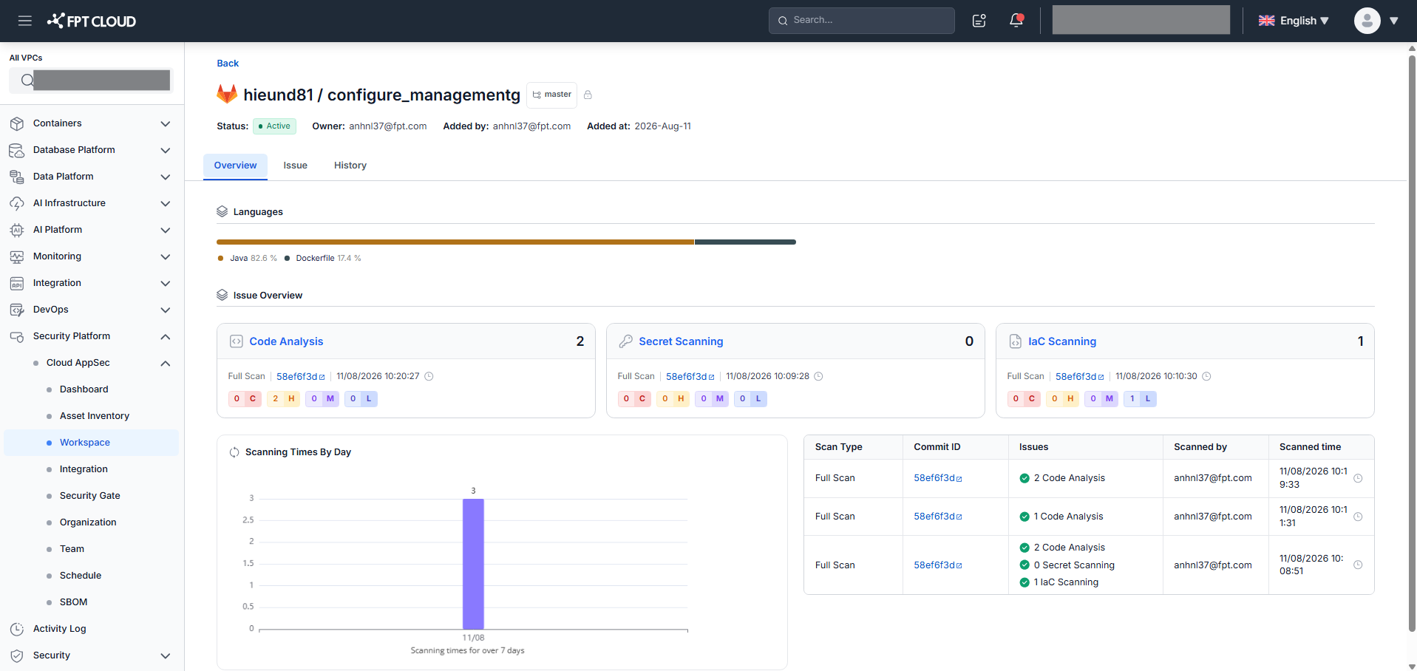
Task: Click clock icon beside IaC Scanning scan time
Action: pos(1206,376)
